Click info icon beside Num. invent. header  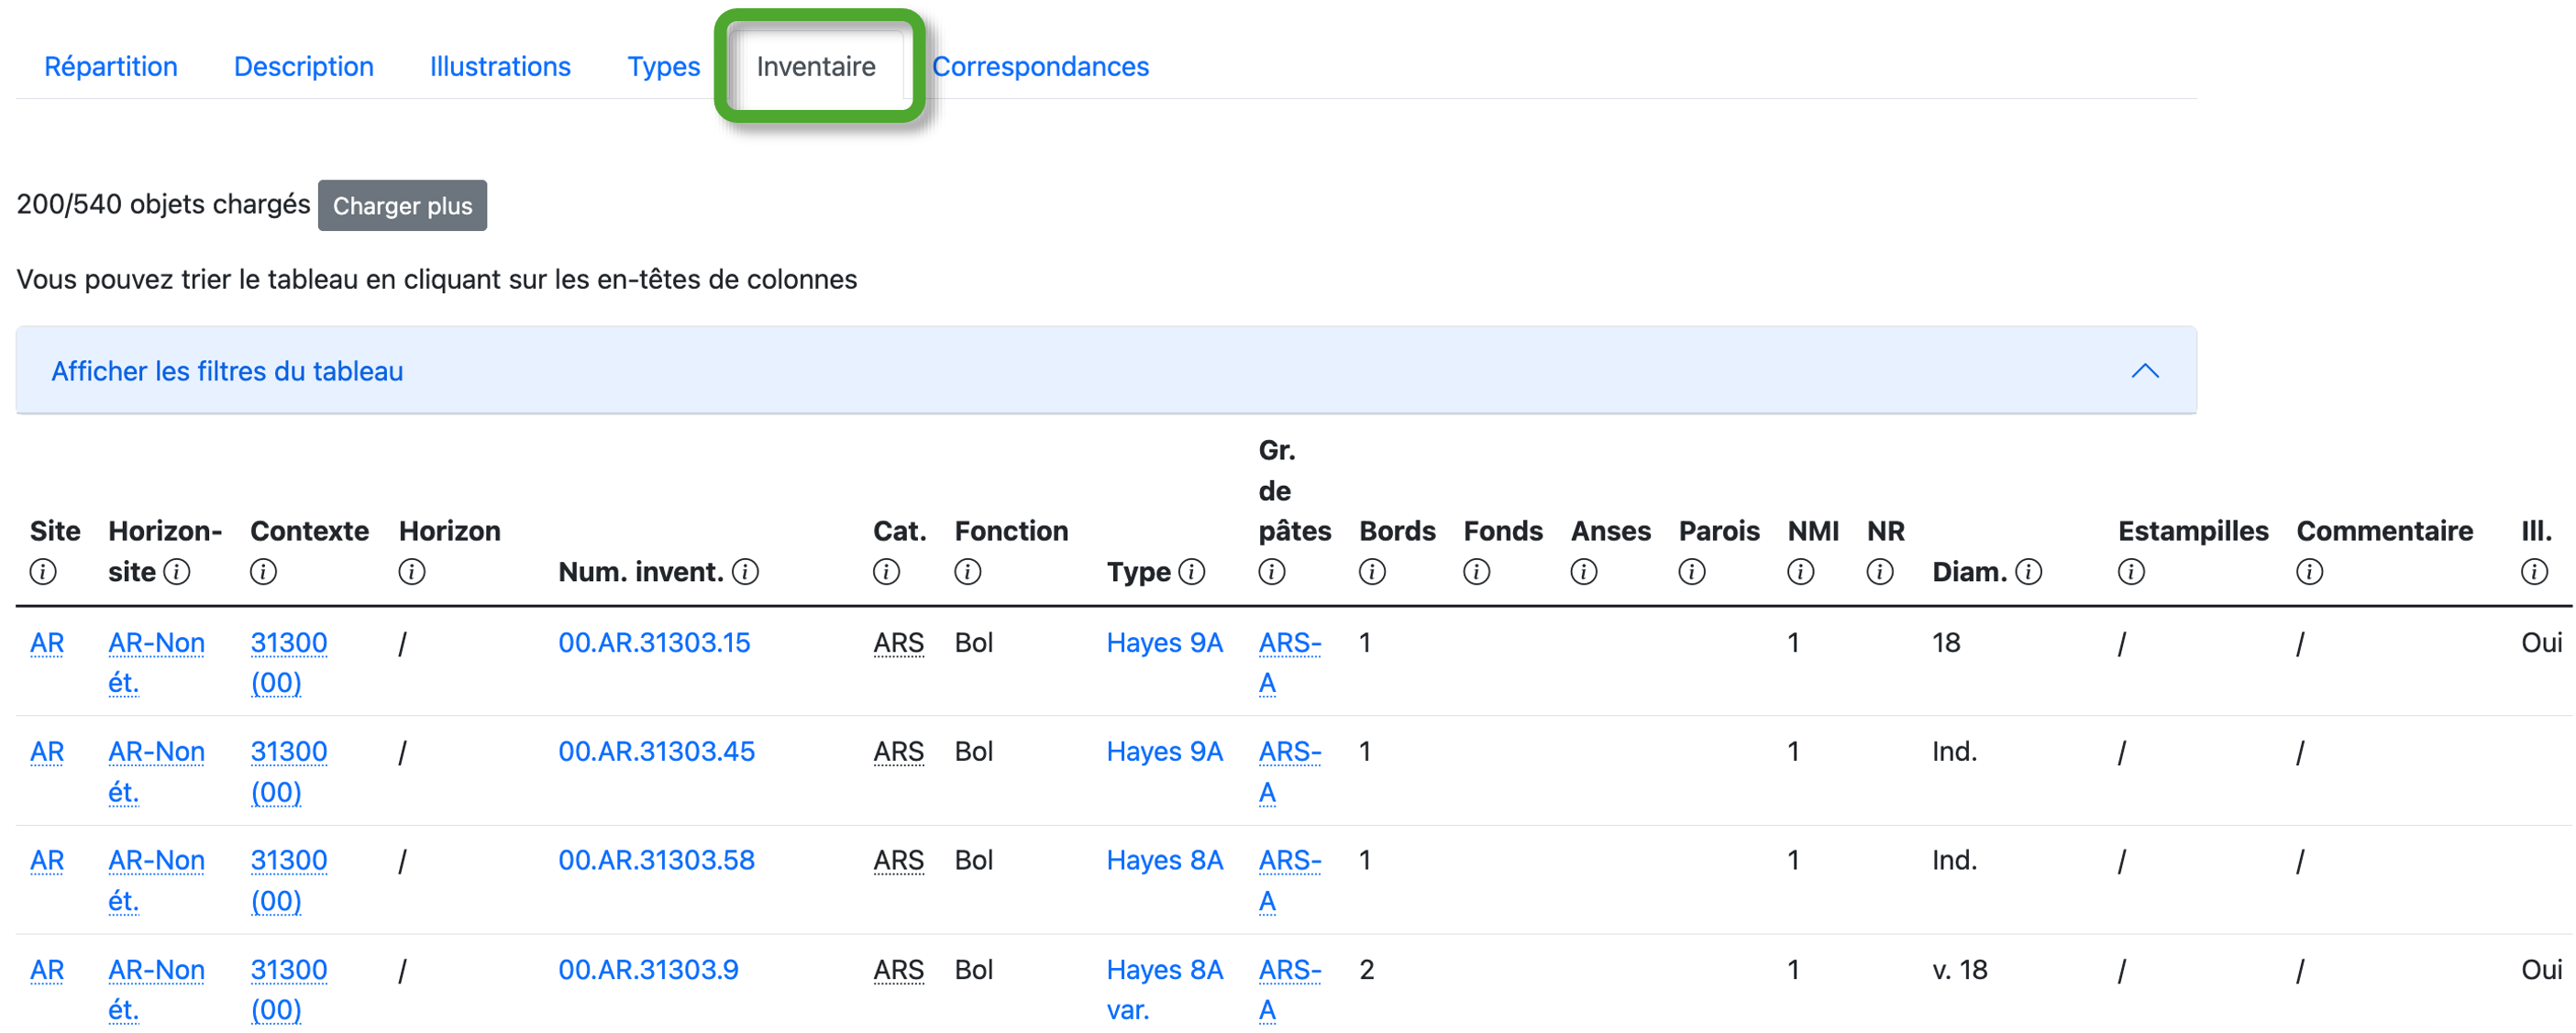coord(745,573)
